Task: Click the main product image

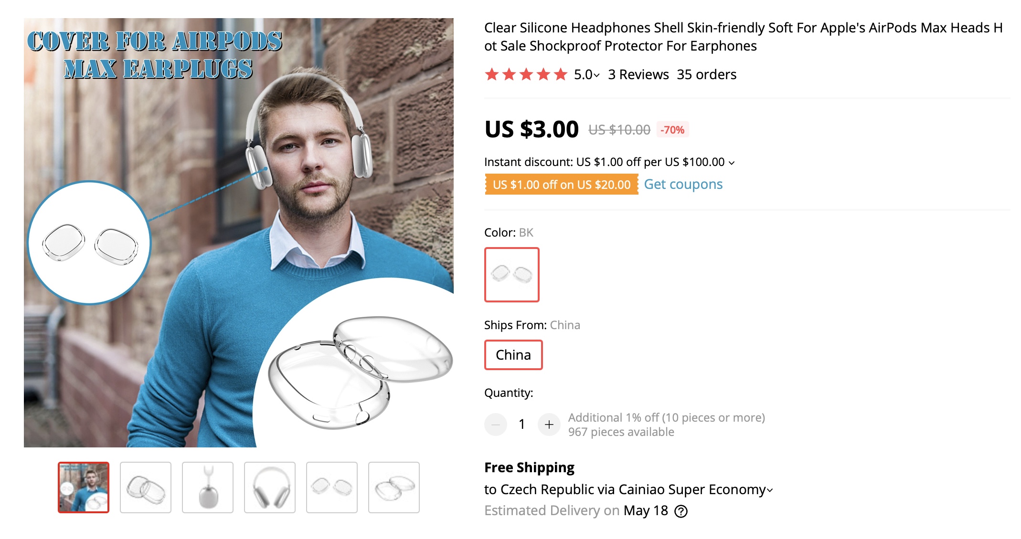Action: pyautogui.click(x=239, y=233)
